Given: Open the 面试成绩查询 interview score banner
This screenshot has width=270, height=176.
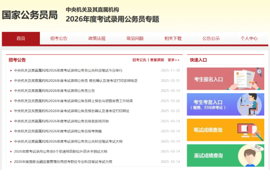Looking at the screenshot, I should (x=225, y=155).
